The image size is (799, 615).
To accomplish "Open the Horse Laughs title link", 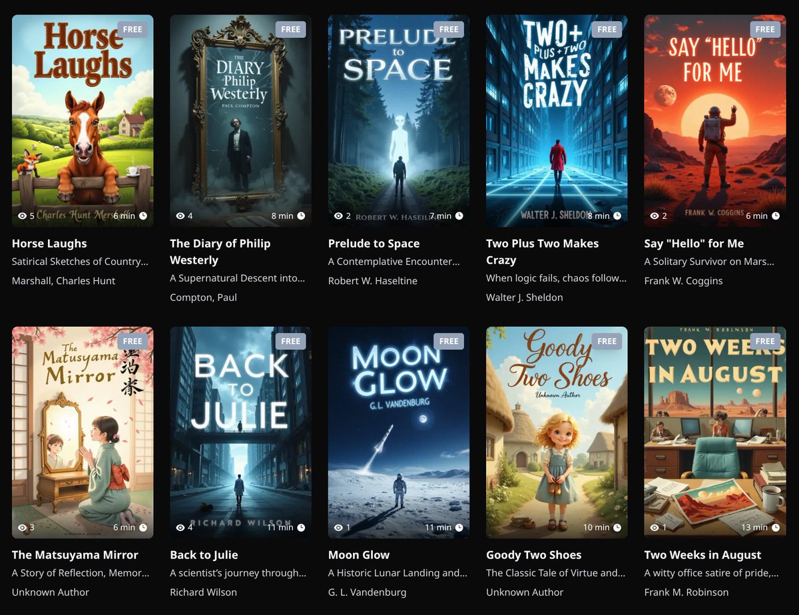I will (49, 244).
